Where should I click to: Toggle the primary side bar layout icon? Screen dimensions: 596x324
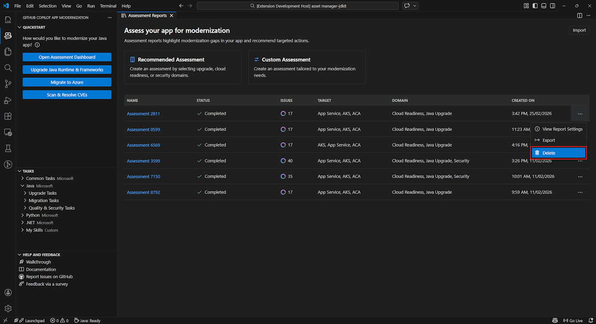535,6
